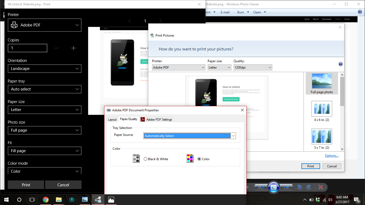The image size is (365, 205).
Task: Click Cancel button in black Print panel
Action: [x=63, y=185]
